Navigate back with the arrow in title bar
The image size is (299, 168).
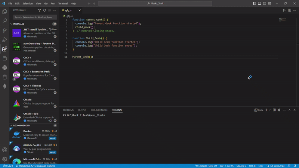click(x=89, y=3)
